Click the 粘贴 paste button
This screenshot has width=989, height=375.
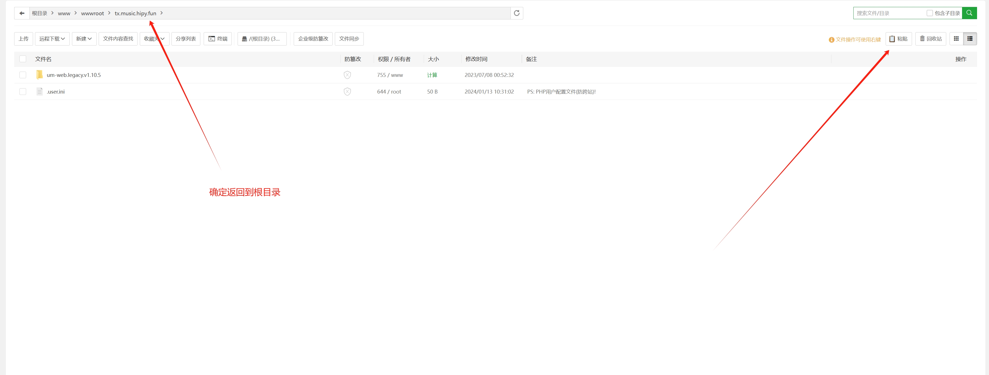898,39
